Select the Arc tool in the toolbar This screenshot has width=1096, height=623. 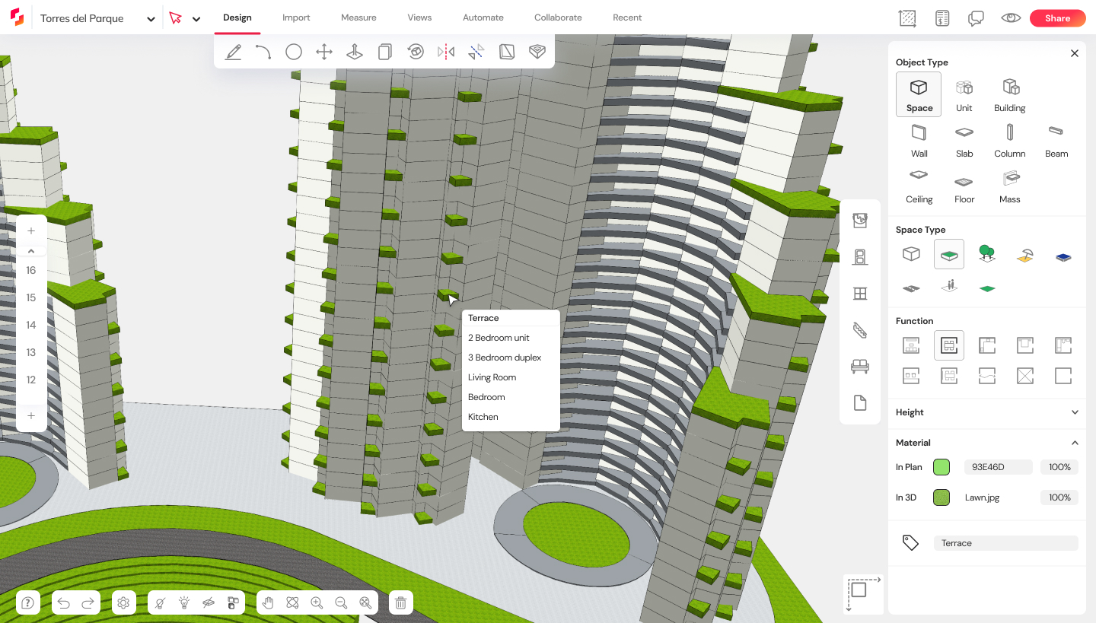(x=263, y=52)
